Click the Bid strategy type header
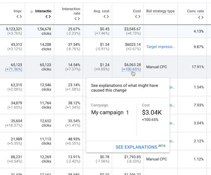The image size is (211, 175). coord(160,11)
